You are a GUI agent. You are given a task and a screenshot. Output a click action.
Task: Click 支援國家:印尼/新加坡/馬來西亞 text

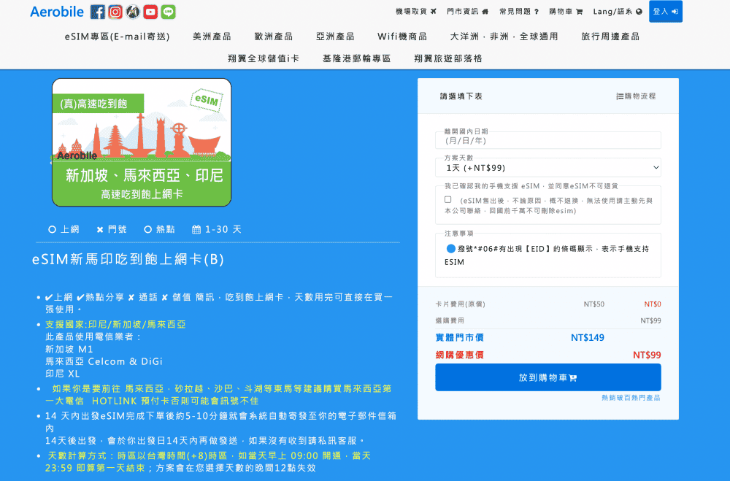[x=115, y=324]
